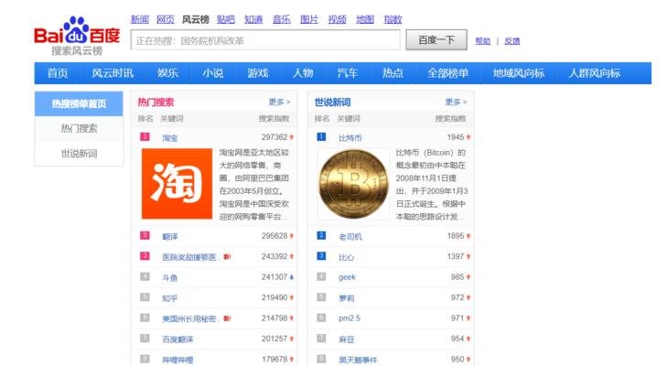The width and height of the screenshot is (667, 366).
Task: Open the 麻豆 keyword link
Action: pyautogui.click(x=346, y=339)
